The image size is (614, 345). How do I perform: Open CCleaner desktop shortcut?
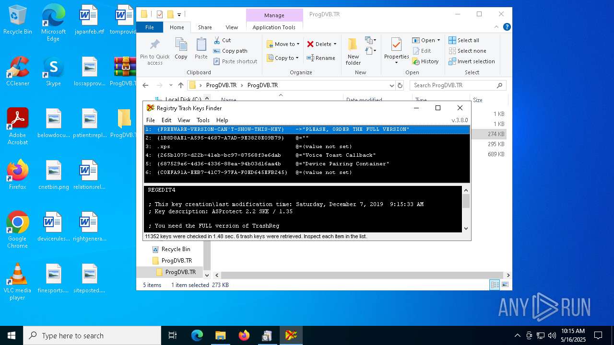[18, 71]
